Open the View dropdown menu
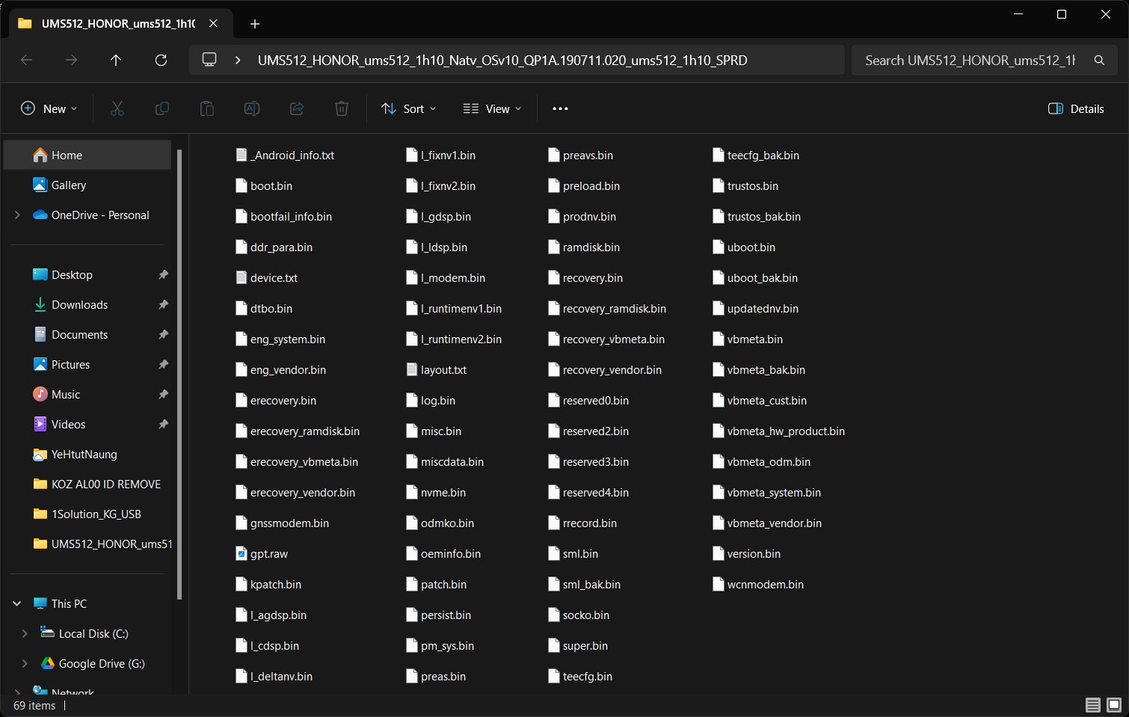Viewport: 1129px width, 717px height. [x=492, y=108]
